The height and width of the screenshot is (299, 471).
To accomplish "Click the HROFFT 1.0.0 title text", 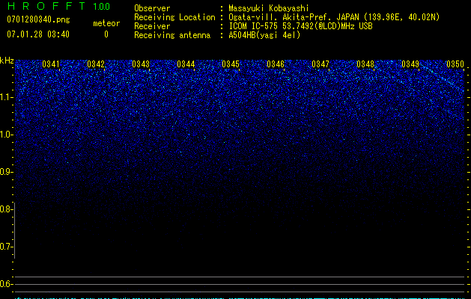I will (x=58, y=6).
